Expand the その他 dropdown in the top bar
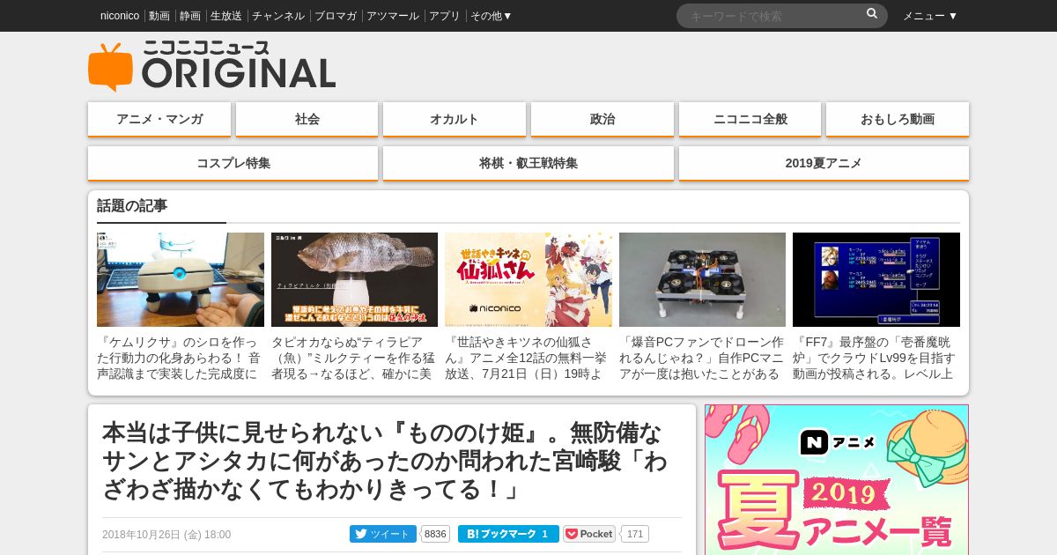This screenshot has height=555, width=1057. [x=491, y=16]
